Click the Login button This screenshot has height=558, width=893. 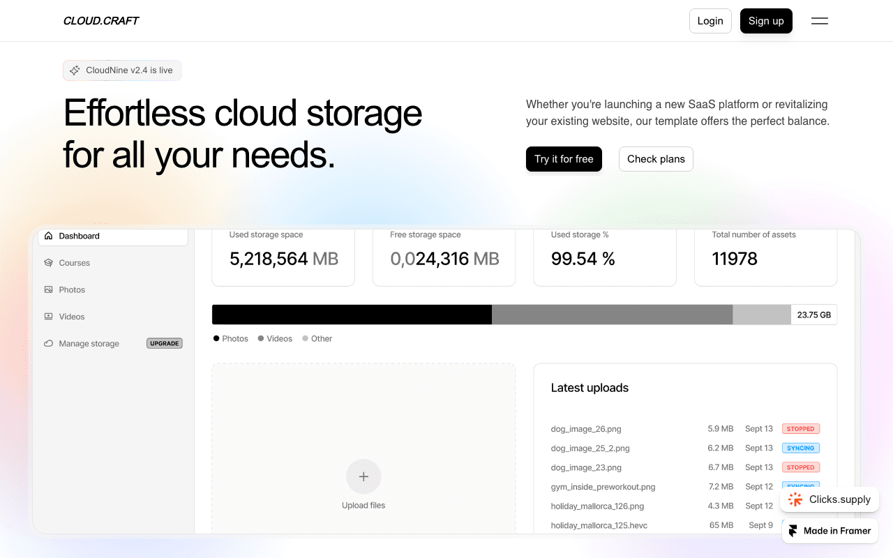point(710,21)
